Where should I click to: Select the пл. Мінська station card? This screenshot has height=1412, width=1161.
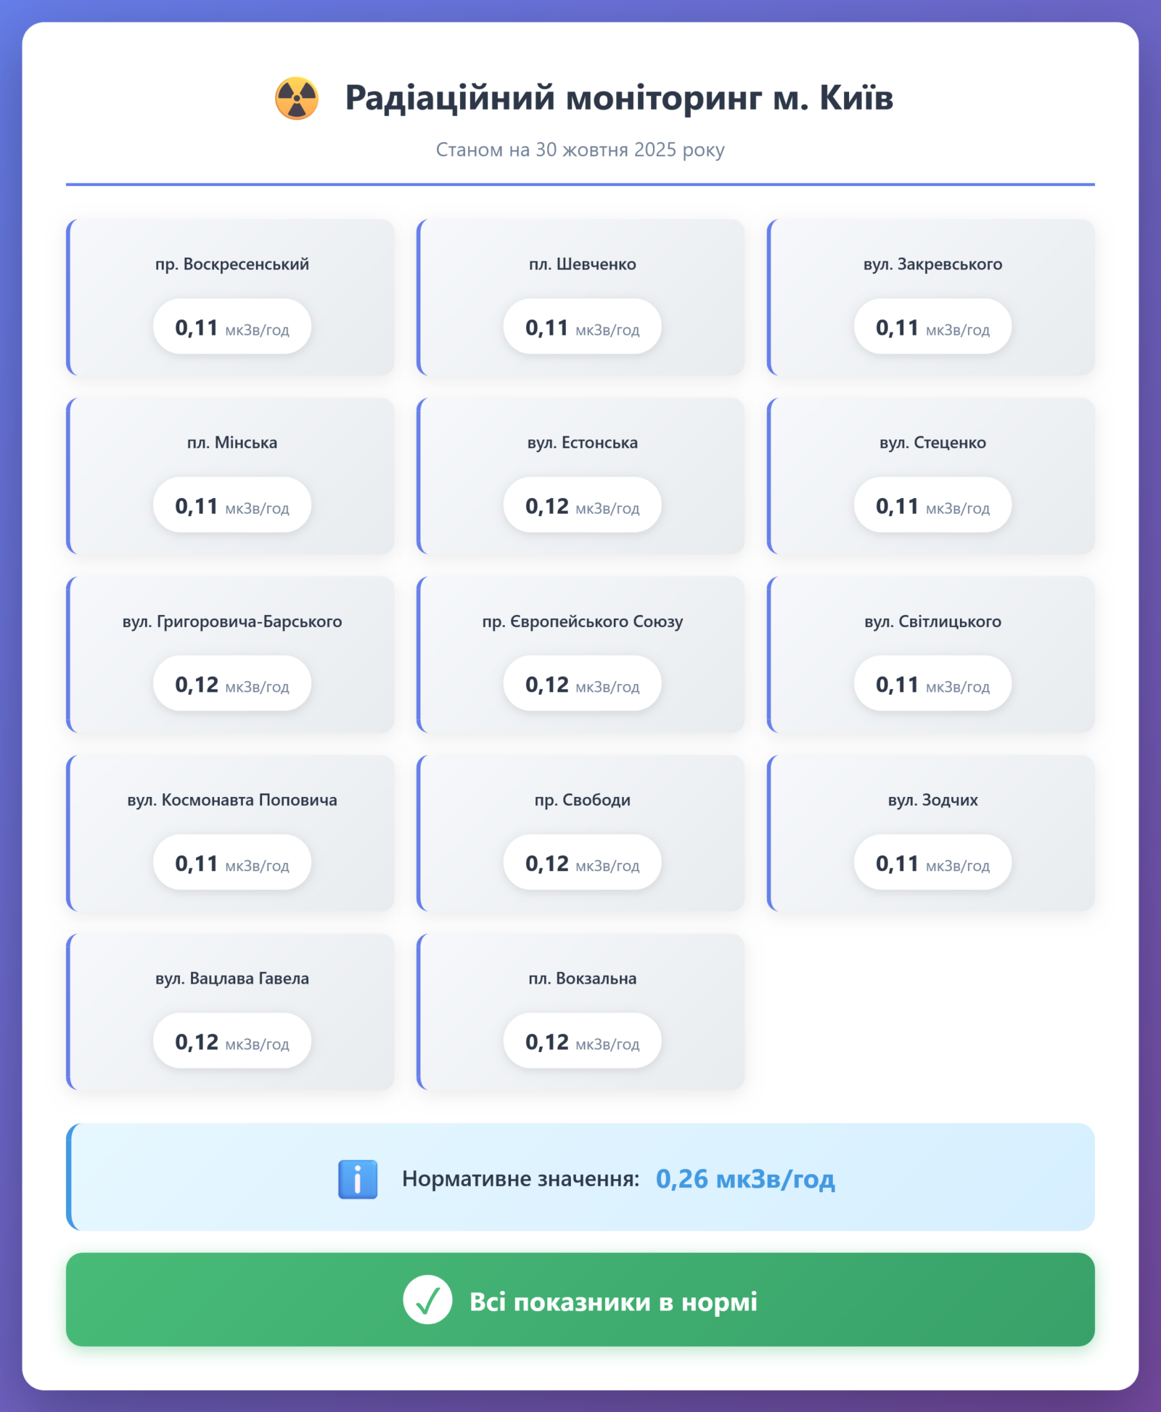click(x=231, y=476)
